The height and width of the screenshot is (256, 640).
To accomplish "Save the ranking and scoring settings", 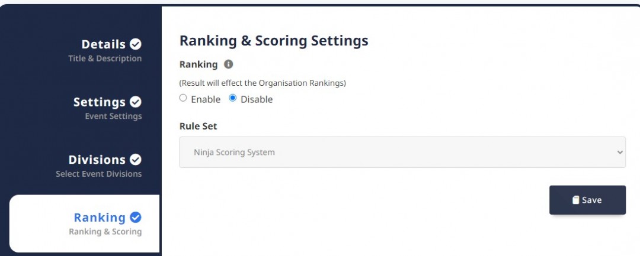I will 587,200.
